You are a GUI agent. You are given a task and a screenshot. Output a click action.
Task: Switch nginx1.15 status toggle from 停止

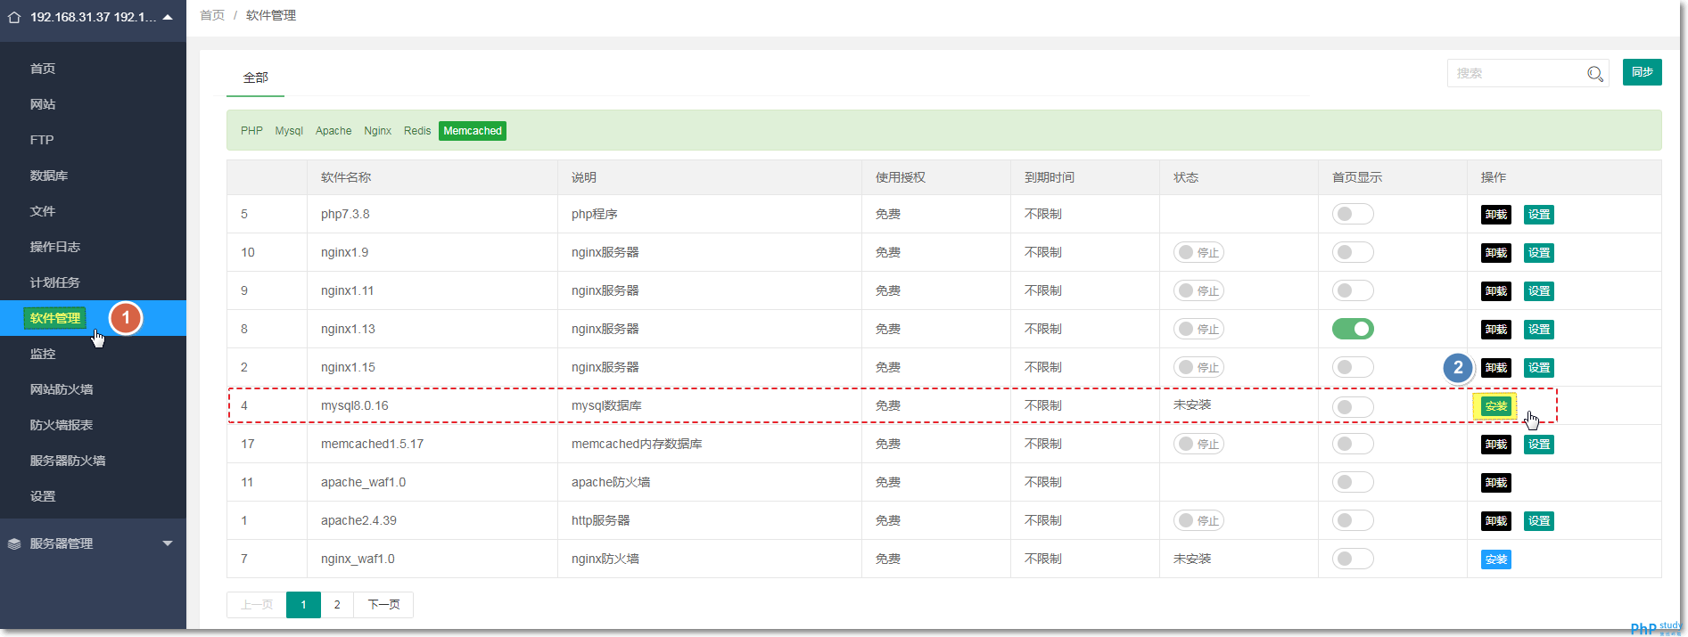pos(1198,367)
